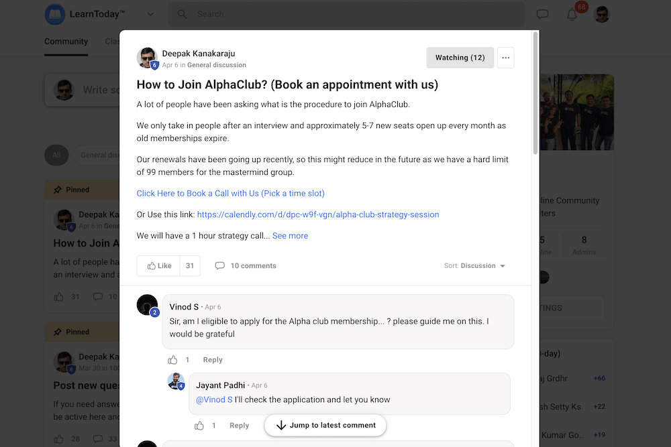Expand post text via See more

tap(290, 236)
